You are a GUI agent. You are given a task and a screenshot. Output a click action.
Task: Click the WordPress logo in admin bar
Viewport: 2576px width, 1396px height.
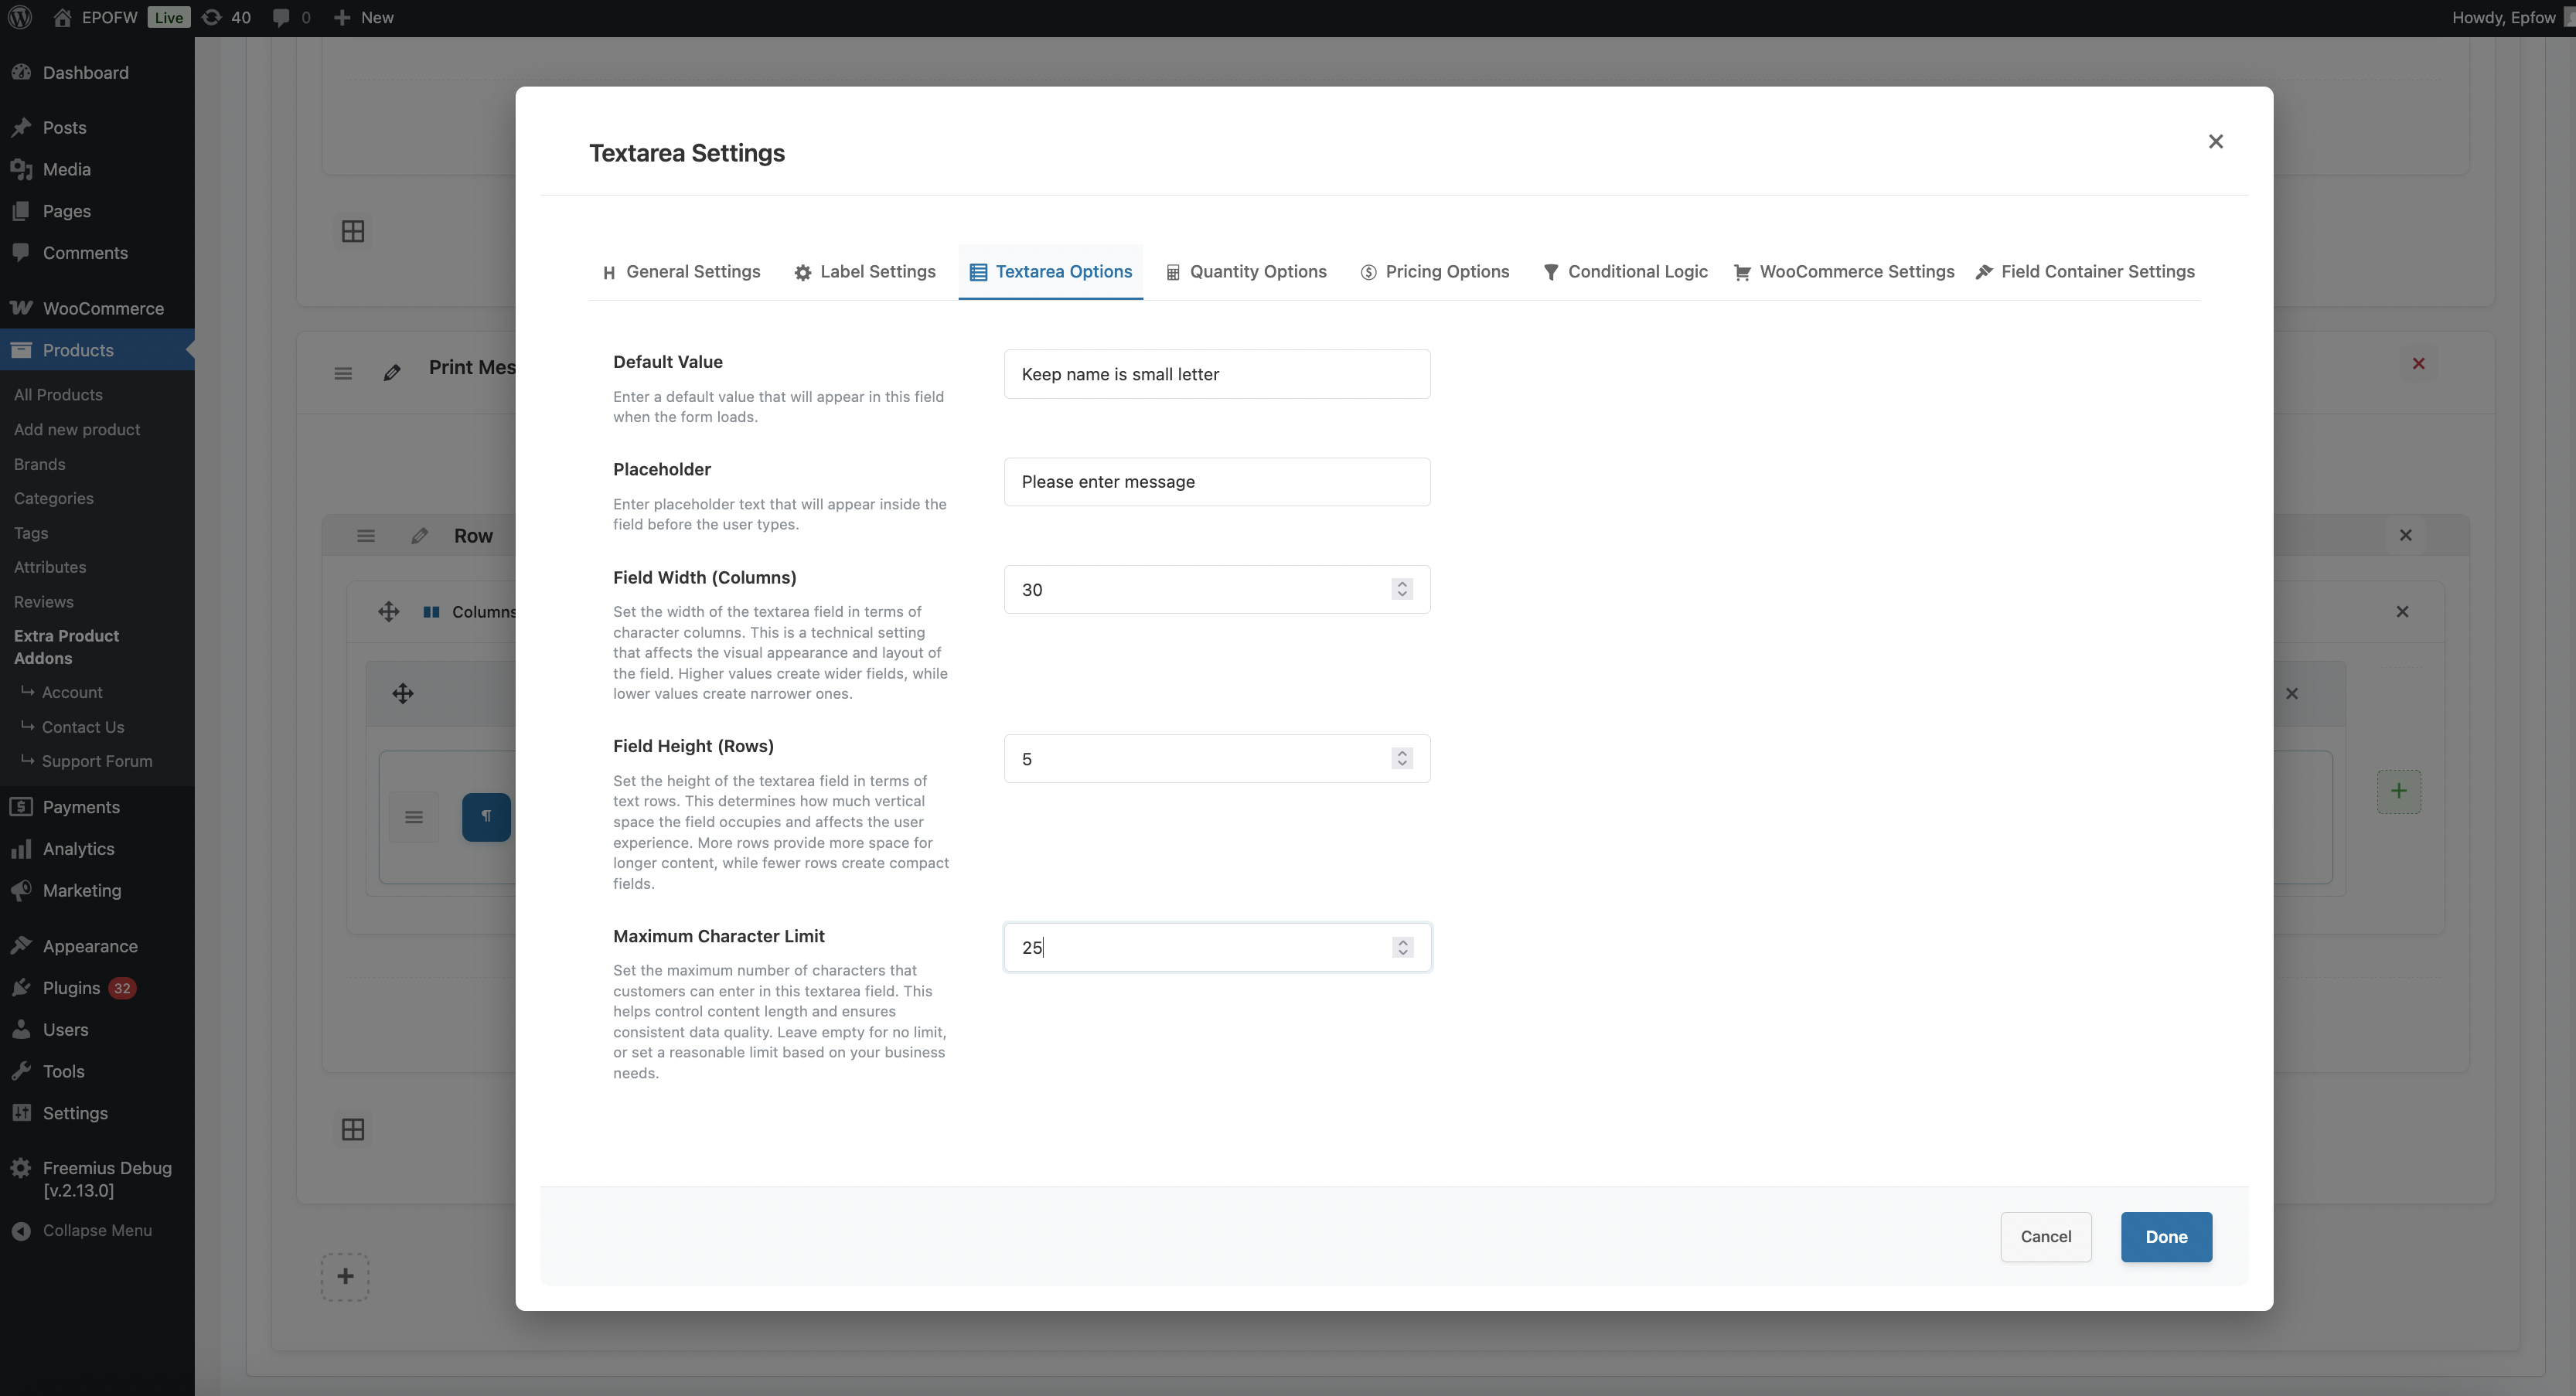click(x=20, y=17)
